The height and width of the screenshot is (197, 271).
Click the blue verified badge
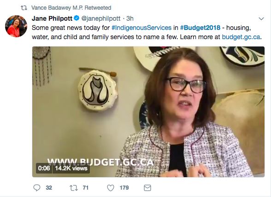pos(77,18)
